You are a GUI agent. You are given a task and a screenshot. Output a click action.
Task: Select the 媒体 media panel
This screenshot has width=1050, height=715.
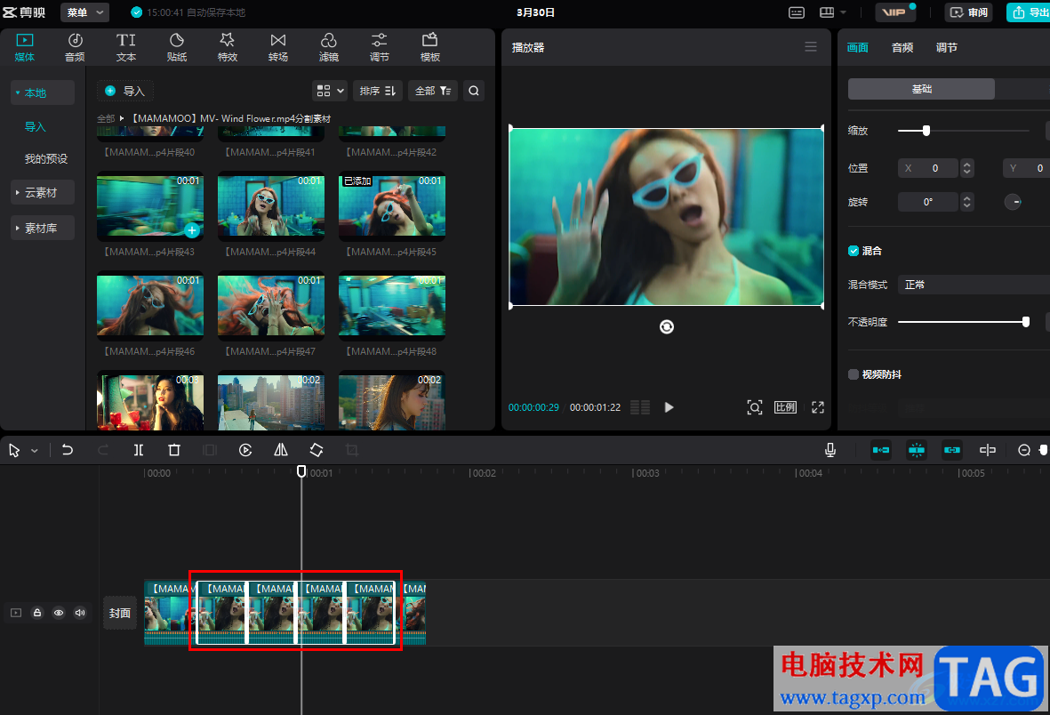[x=25, y=47]
